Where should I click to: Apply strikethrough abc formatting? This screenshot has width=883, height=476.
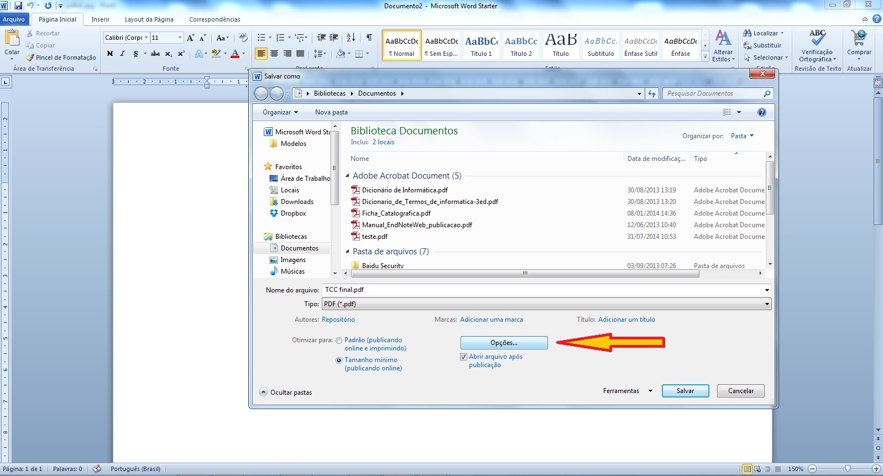(x=155, y=54)
